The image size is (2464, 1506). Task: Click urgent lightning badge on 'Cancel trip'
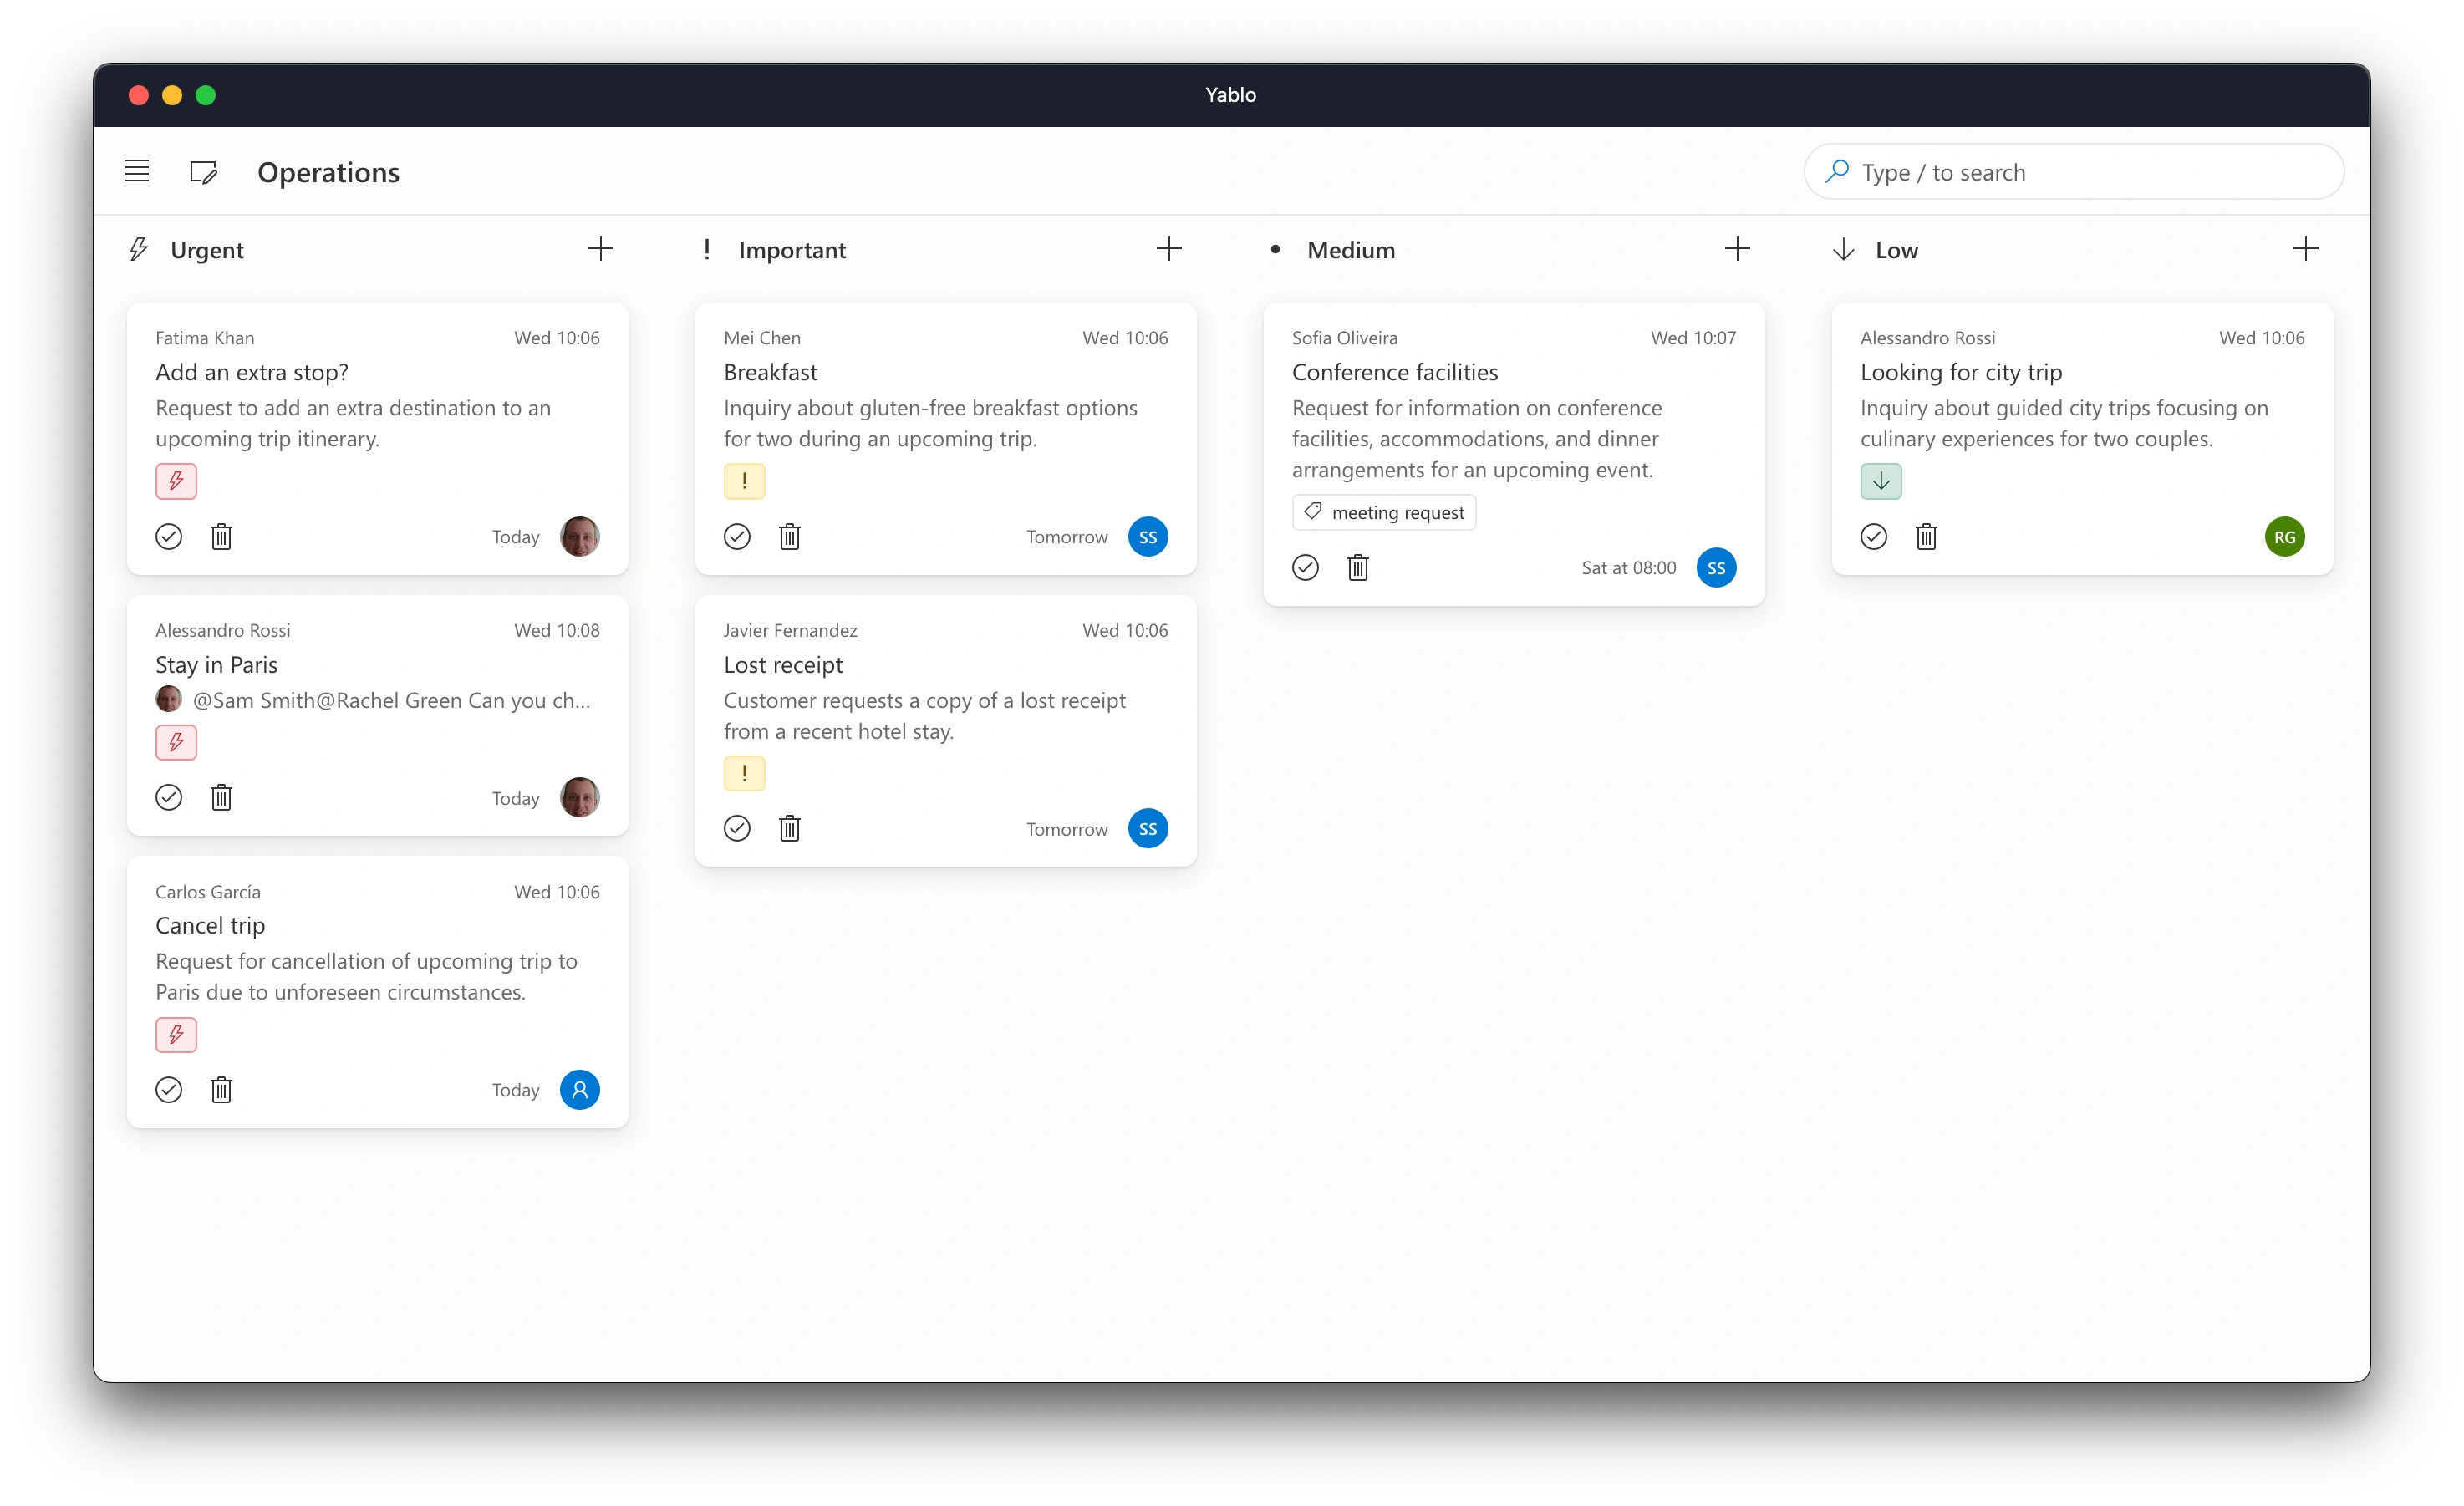tap(176, 1034)
